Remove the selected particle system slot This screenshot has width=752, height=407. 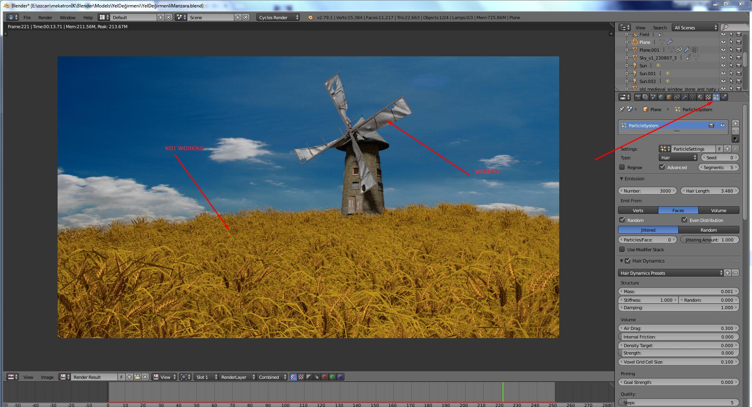[x=736, y=131]
